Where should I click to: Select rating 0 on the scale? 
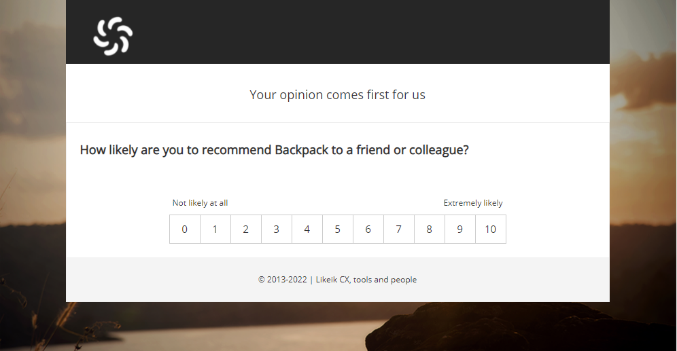[185, 229]
